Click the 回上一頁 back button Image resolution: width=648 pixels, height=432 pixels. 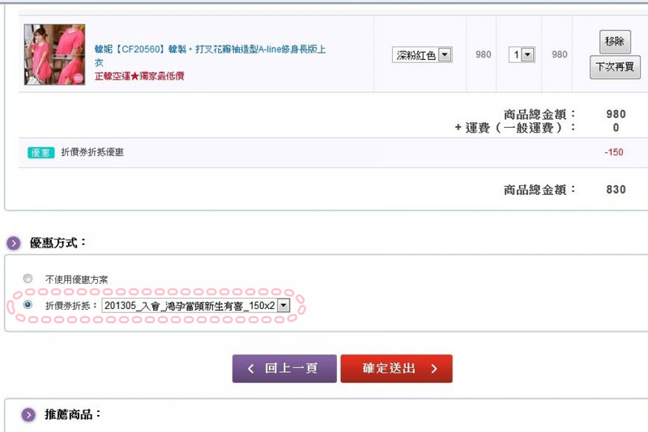tap(284, 368)
